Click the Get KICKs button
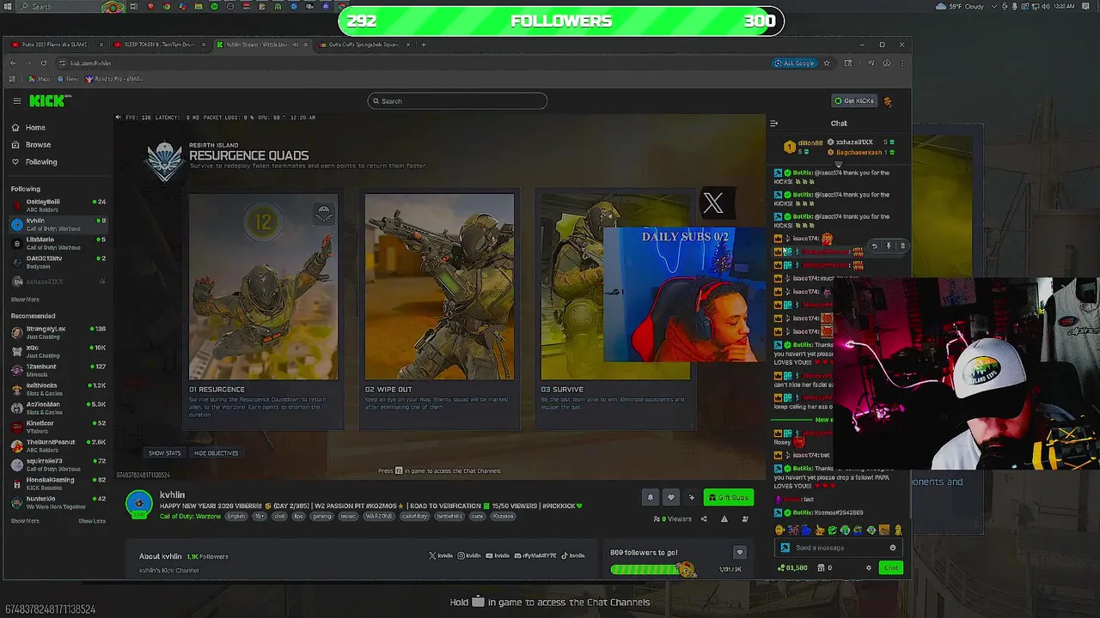 [854, 100]
